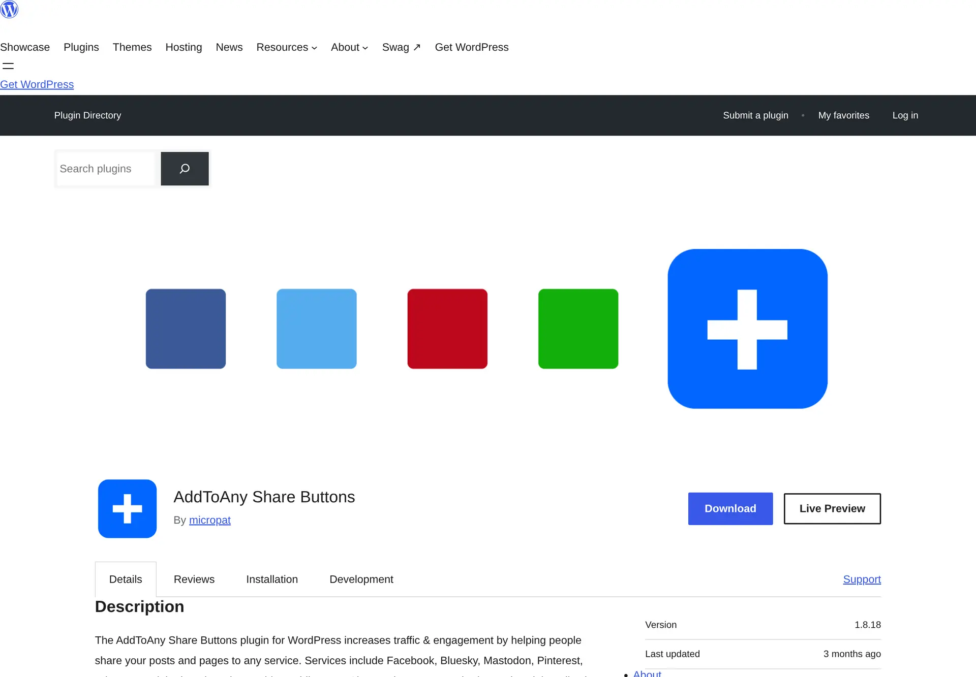This screenshot has height=677, width=976.
Task: Click the underlined Get WordPress link
Action: (37, 84)
